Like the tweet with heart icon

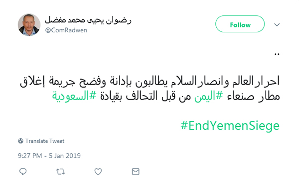(x=98, y=172)
